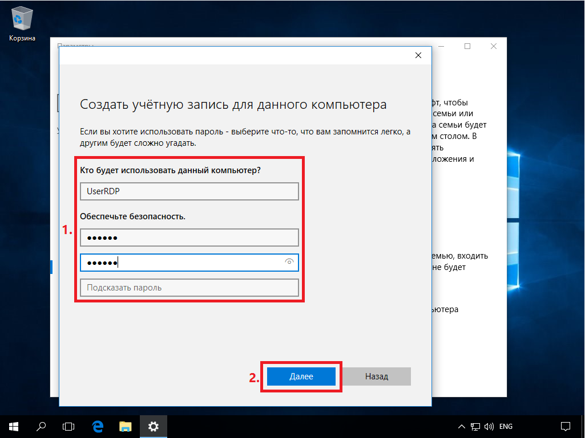Viewport: 585px width, 438px height.
Task: Open the Windows Start menu
Action: 14,426
